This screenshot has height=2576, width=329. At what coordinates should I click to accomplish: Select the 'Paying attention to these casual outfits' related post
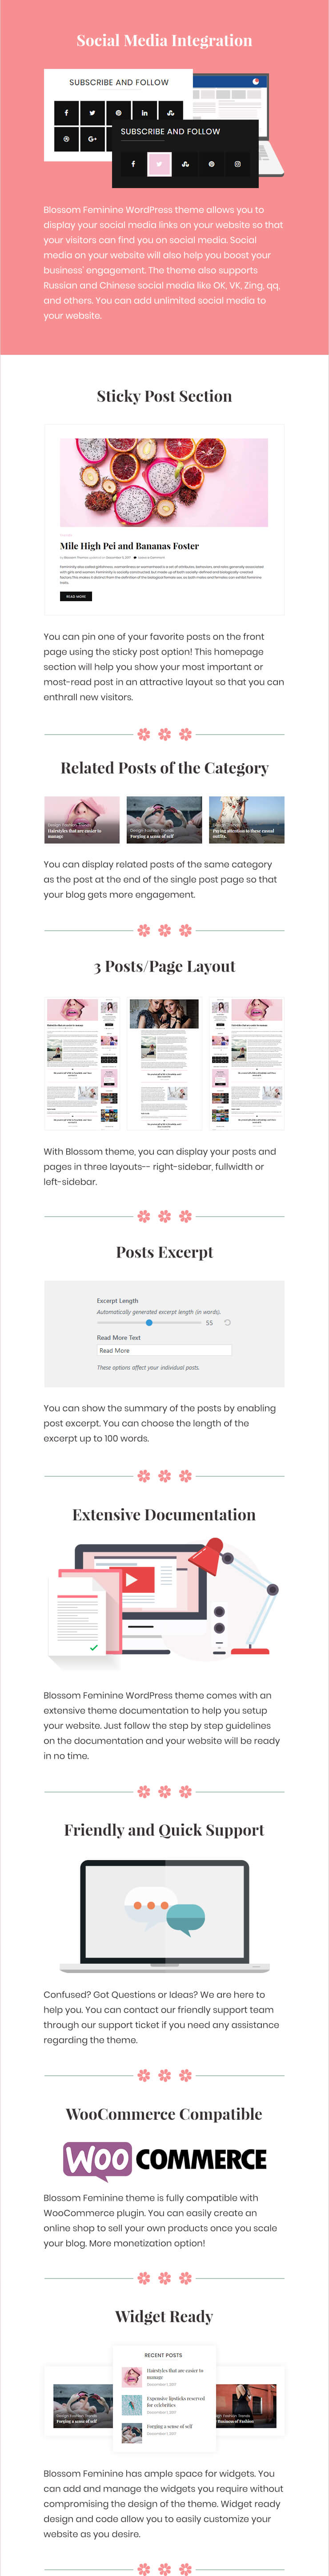click(x=246, y=819)
